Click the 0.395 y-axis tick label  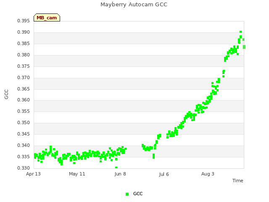[24, 21]
